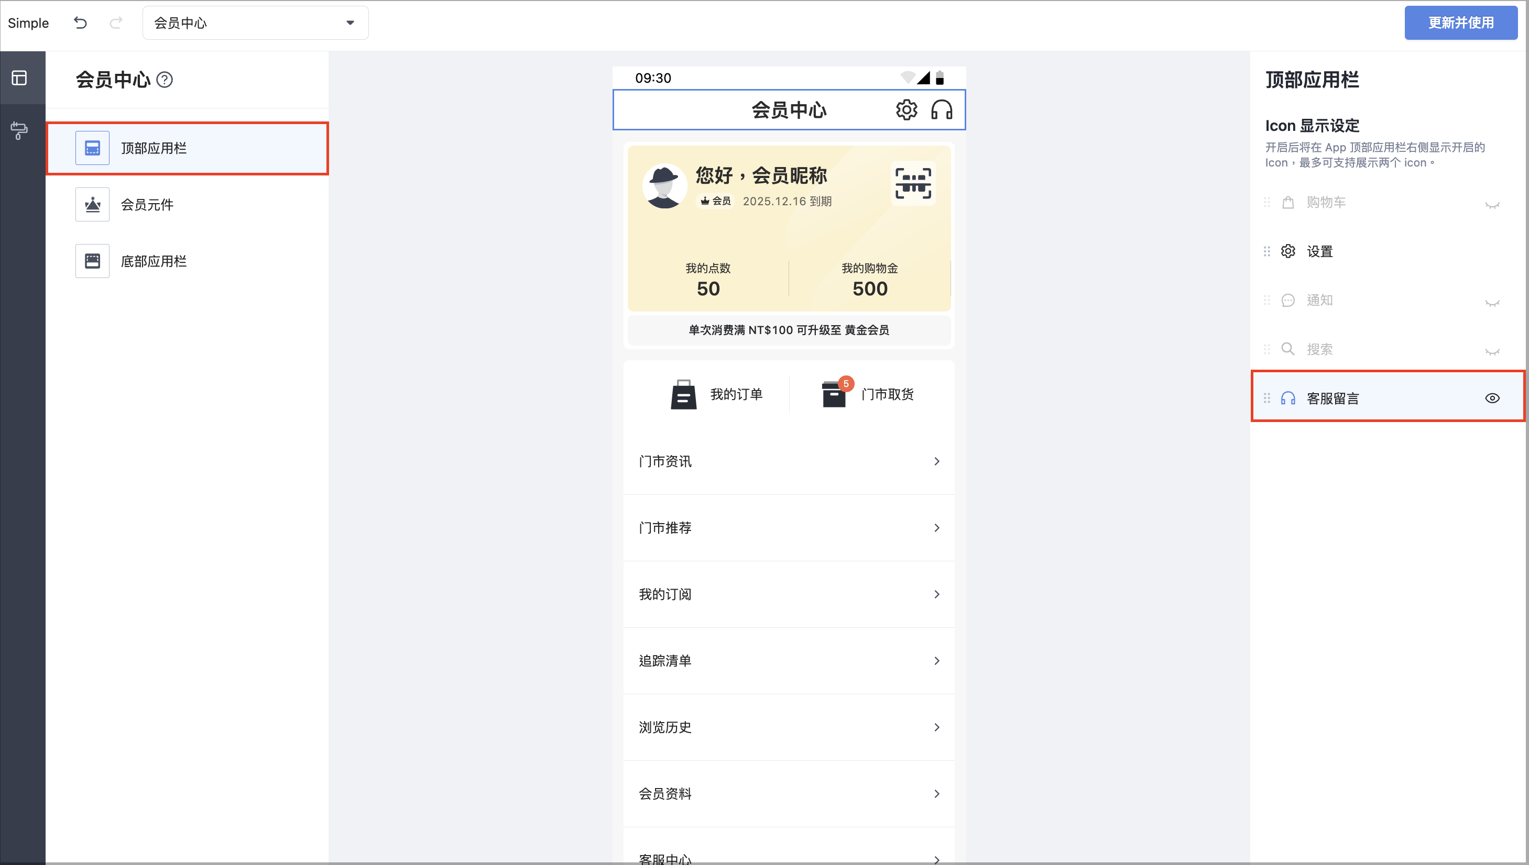1529x865 pixels.
Task: Click 会员资料 text in preview list
Action: tap(665, 794)
